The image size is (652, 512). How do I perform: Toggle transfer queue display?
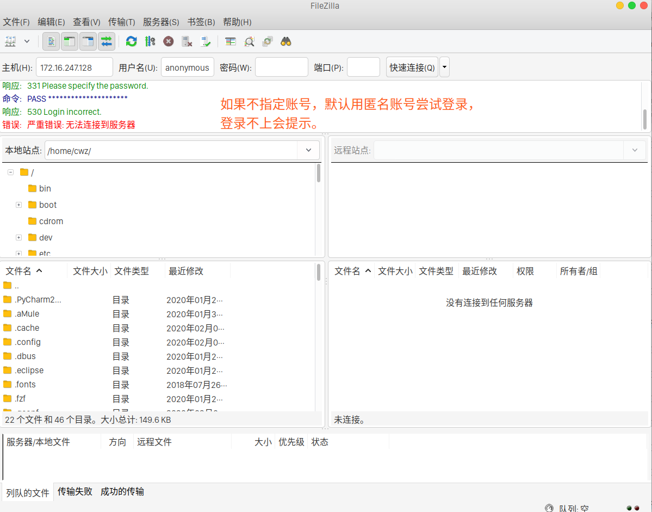[x=107, y=41]
